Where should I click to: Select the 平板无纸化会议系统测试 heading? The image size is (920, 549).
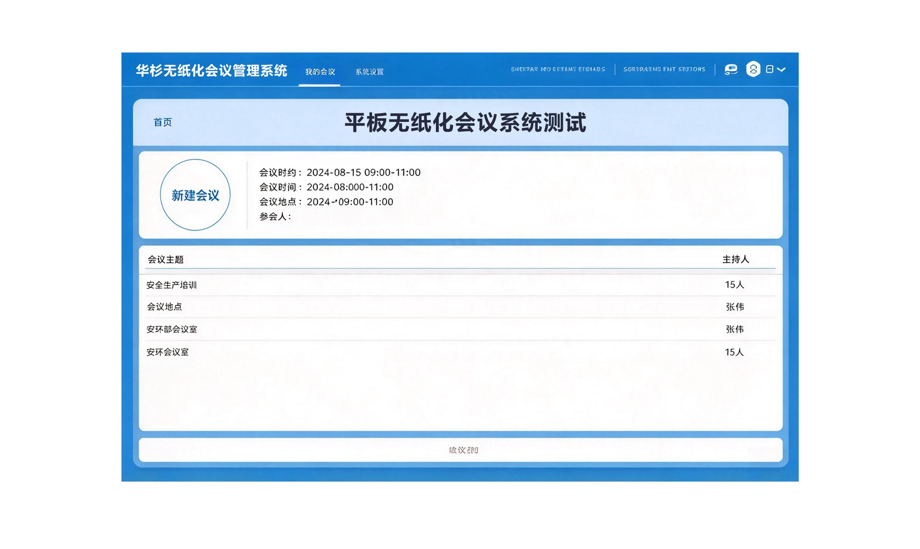pos(465,122)
